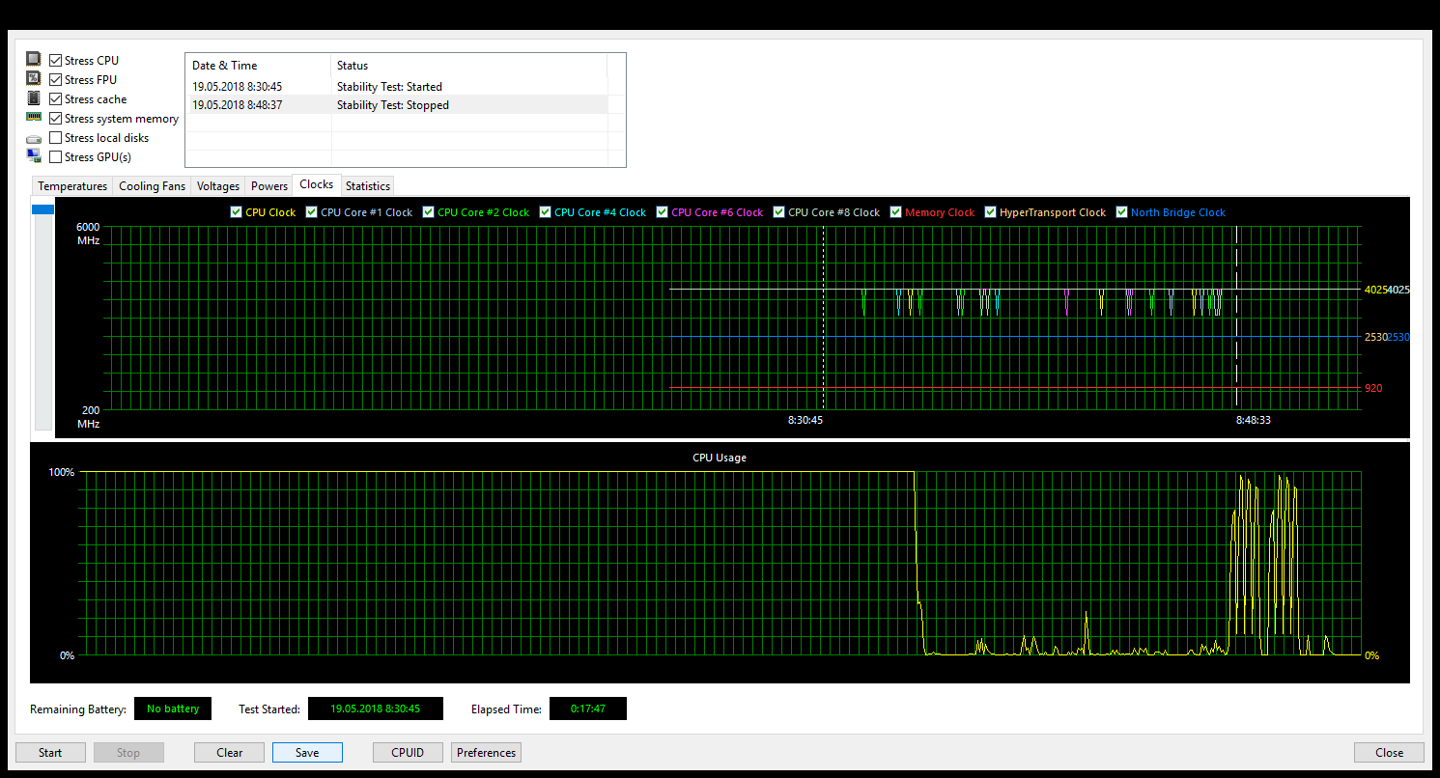Click the Elapsed Time 0:17:47 field
1440x778 pixels.
point(588,709)
